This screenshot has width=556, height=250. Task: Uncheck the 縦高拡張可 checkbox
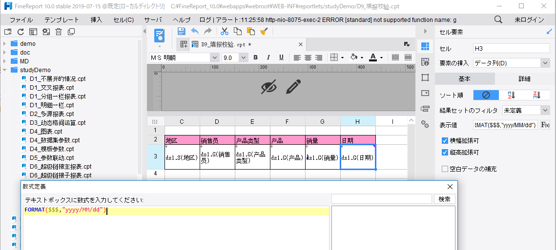[x=445, y=152]
